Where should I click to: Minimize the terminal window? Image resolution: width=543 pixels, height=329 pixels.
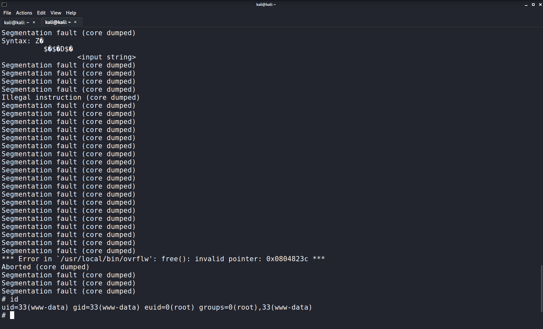click(x=526, y=5)
